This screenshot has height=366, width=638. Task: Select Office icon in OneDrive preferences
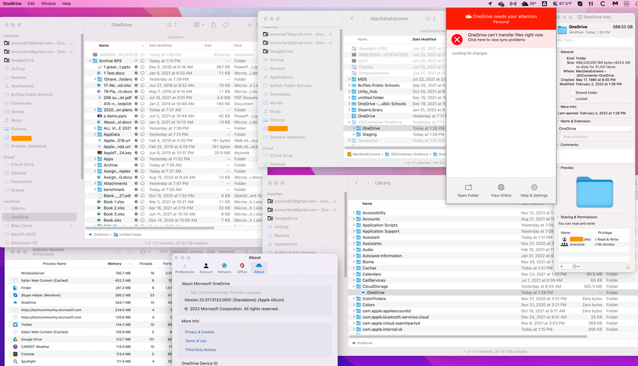[x=242, y=266]
